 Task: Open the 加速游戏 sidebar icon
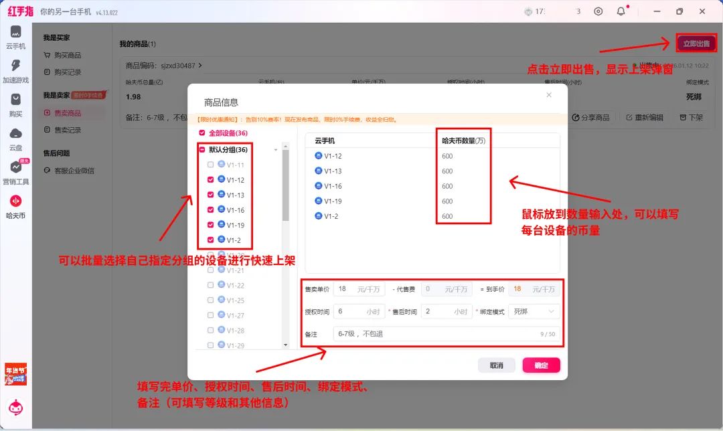[15, 71]
